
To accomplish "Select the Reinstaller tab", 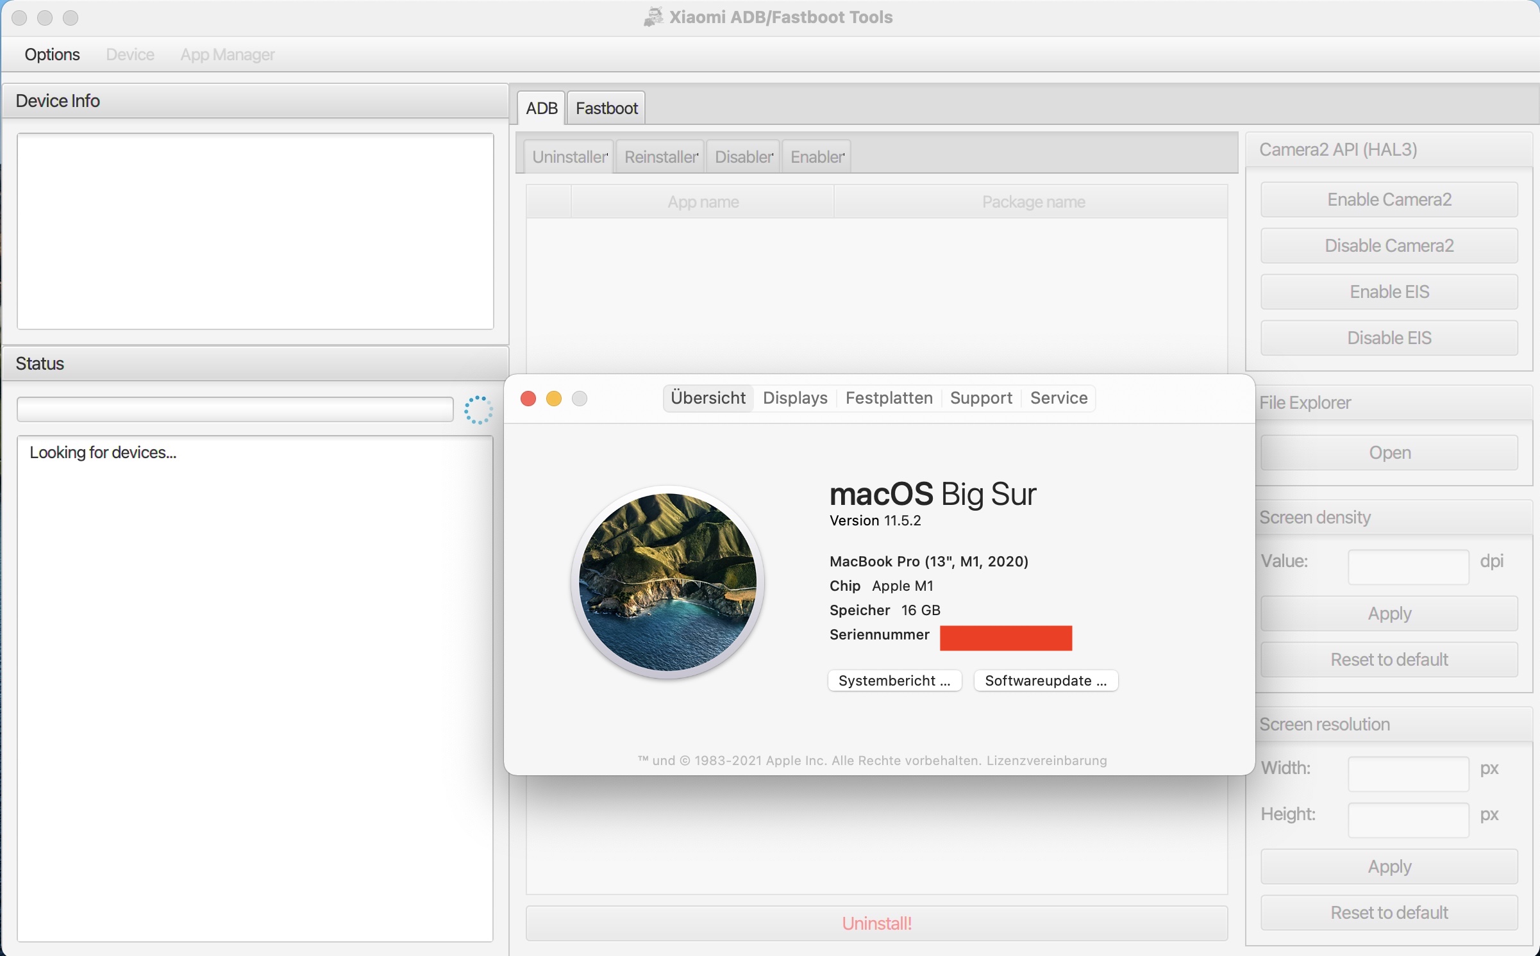I will 661,157.
